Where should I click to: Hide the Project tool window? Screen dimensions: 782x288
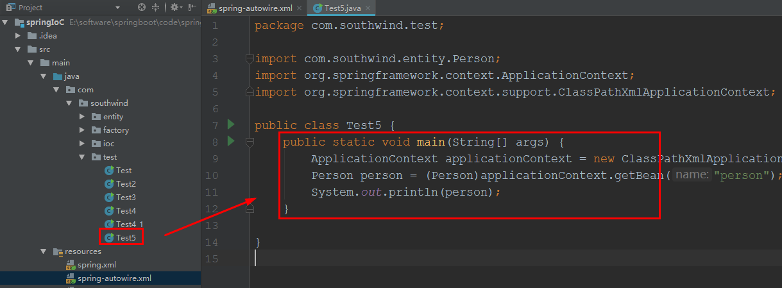point(191,8)
